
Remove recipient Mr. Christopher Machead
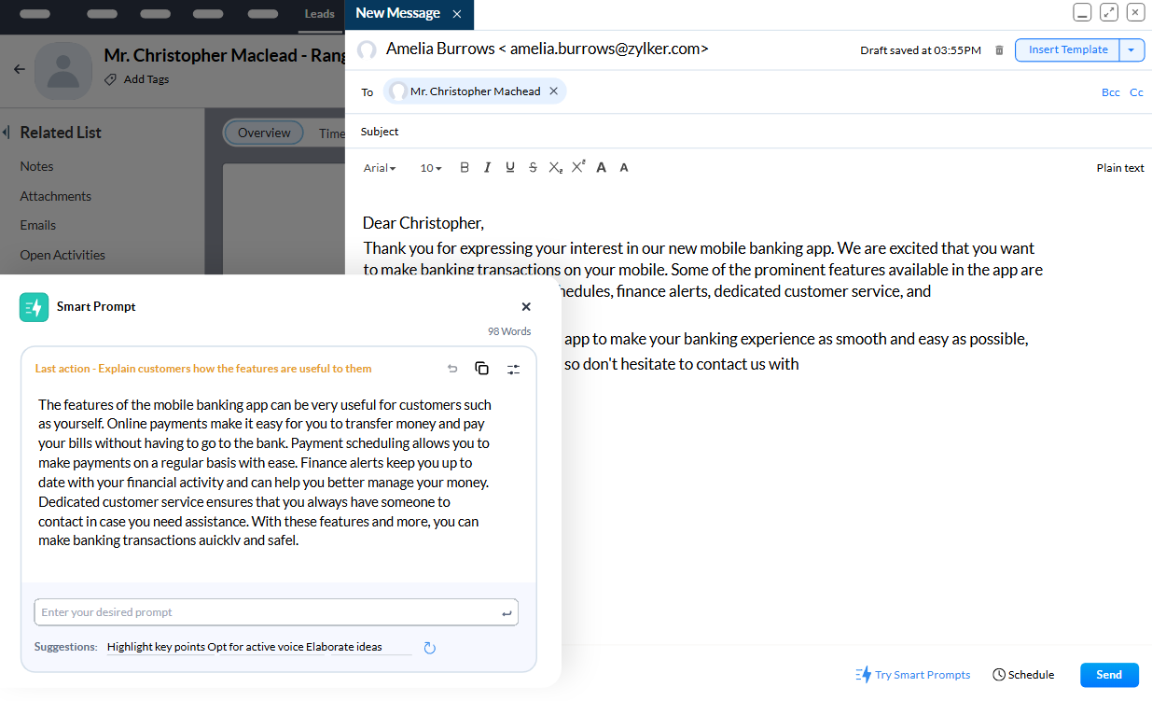click(553, 91)
